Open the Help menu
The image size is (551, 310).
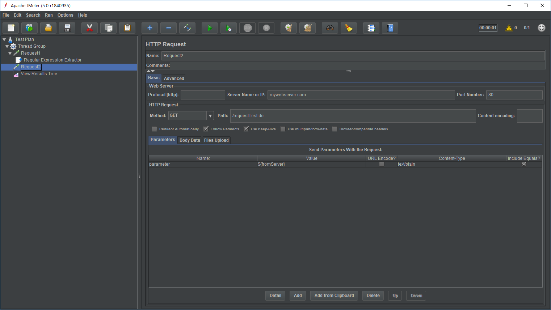tap(83, 15)
